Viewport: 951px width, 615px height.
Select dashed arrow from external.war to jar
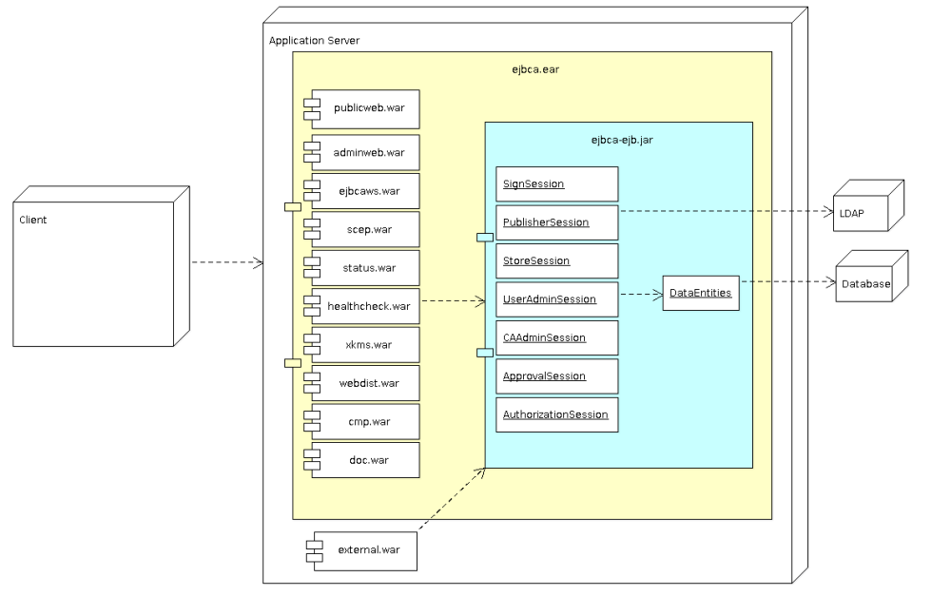[x=452, y=498]
